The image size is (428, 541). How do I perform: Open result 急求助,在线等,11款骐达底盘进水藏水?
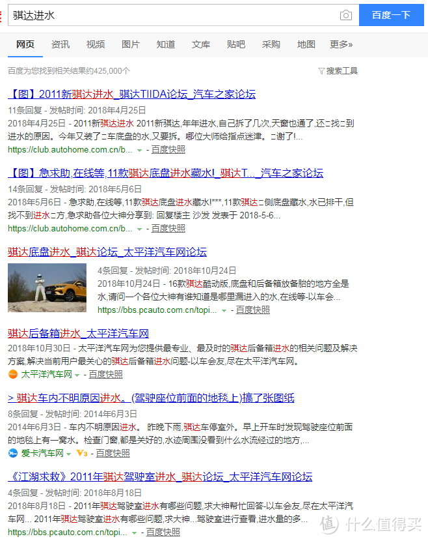(166, 173)
